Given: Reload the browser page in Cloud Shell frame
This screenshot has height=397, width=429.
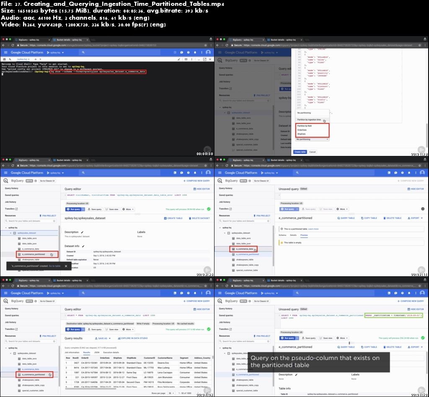Looking at the screenshot, I should pyautogui.click(x=13, y=45).
